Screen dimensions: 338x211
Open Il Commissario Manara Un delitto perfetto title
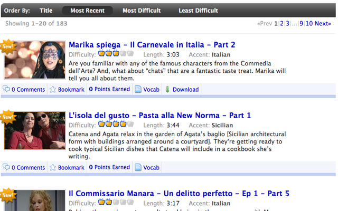(179, 194)
